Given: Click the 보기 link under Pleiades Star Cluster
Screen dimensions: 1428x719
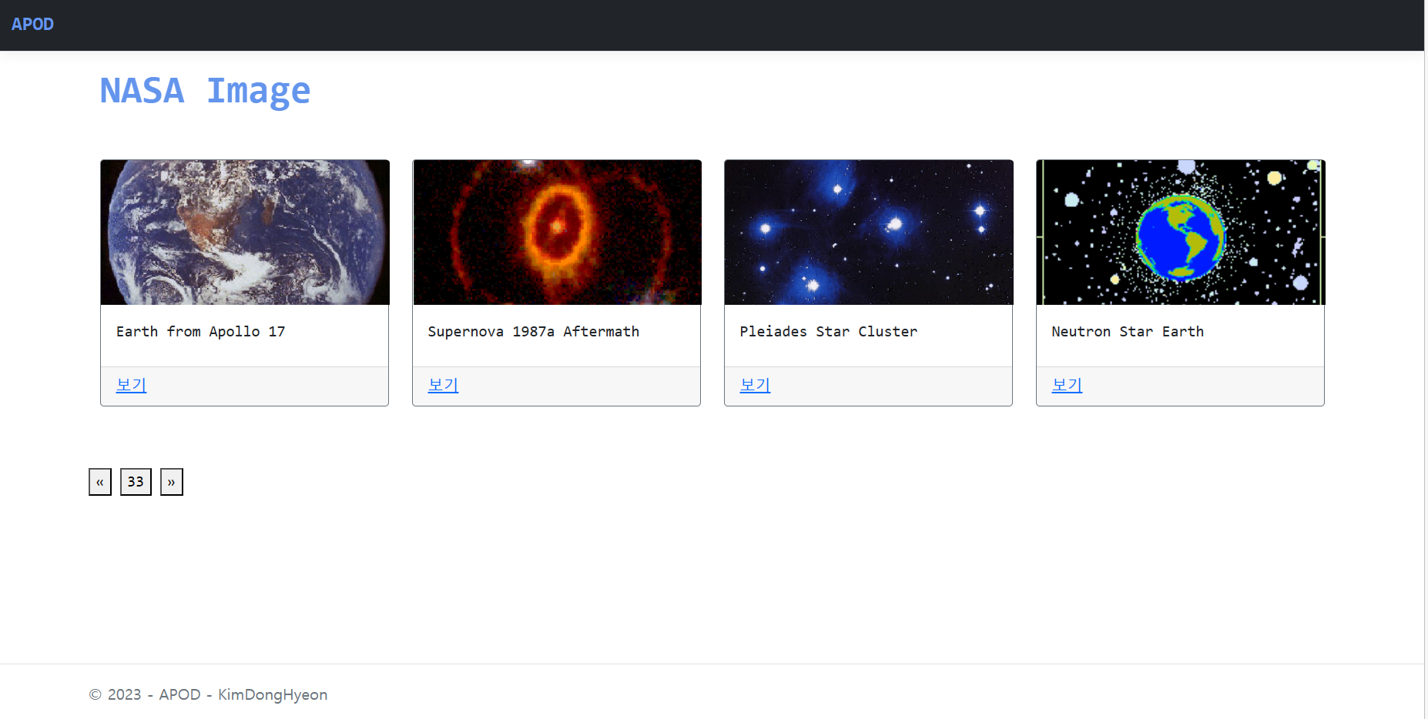Looking at the screenshot, I should point(756,385).
